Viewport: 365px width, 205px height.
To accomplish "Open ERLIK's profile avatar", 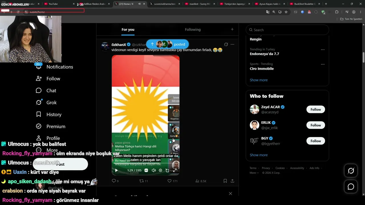I will click(x=254, y=125).
